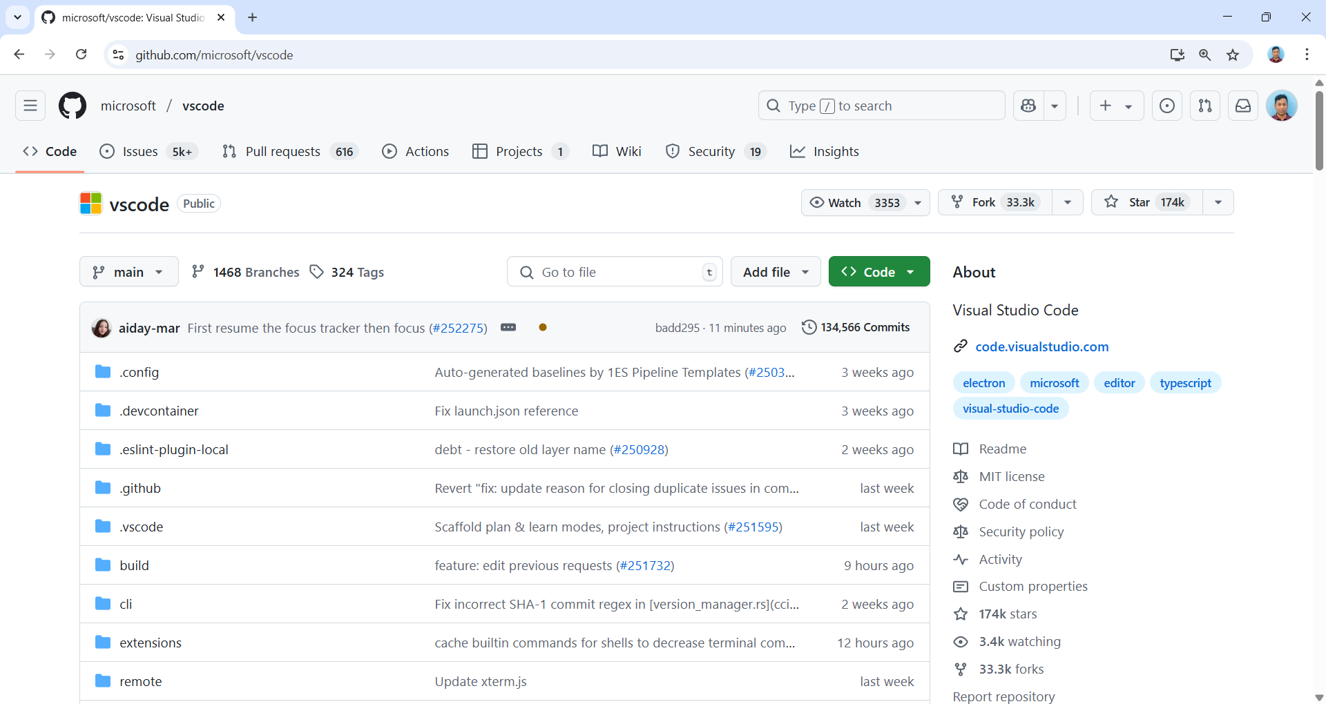1326x704 pixels.
Task: Open the notifications inbox icon
Action: tap(1243, 106)
